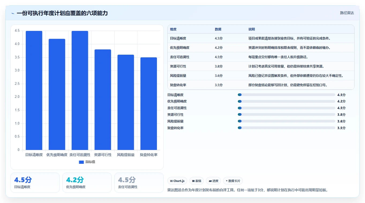Click the 3.8分 value beside the progress bars
Image resolution: width=365 pixels, height=203 pixels.
click(x=341, y=115)
